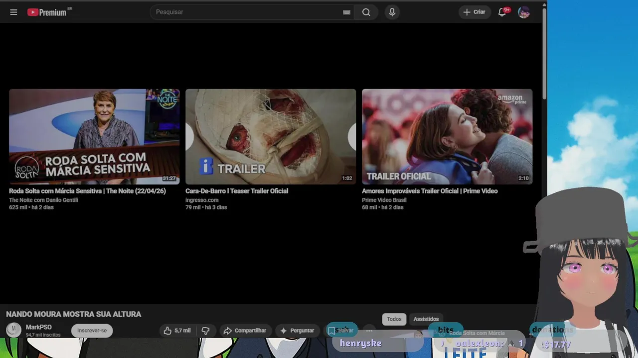Click Inscrever-se subscribe button
This screenshot has width=638, height=358.
[x=92, y=330]
